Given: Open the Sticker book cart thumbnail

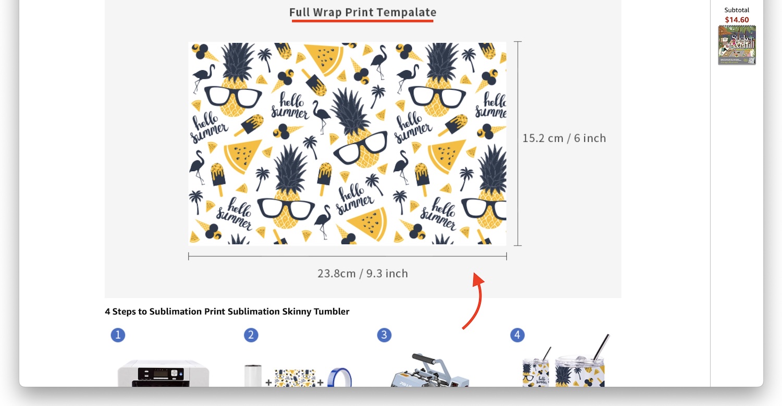Looking at the screenshot, I should (x=737, y=45).
